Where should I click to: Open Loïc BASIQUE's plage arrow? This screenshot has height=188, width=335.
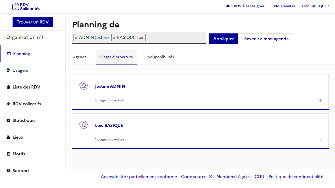(320, 140)
